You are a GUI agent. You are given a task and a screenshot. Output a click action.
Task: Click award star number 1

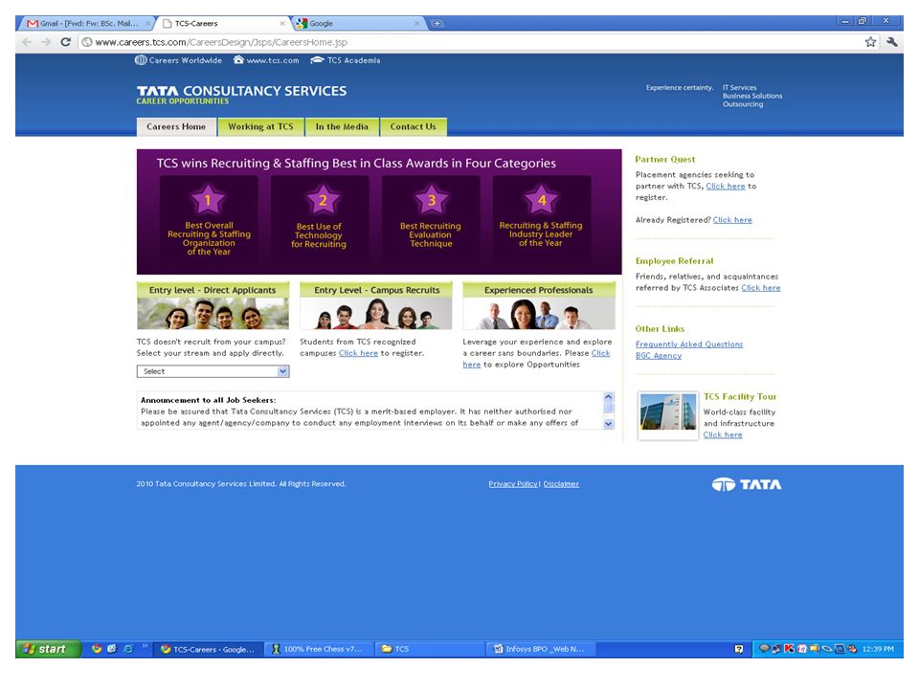[x=208, y=200]
